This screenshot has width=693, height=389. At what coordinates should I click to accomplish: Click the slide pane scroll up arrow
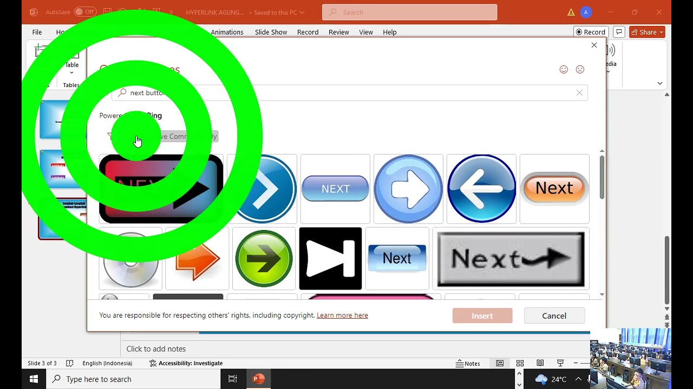point(667,95)
